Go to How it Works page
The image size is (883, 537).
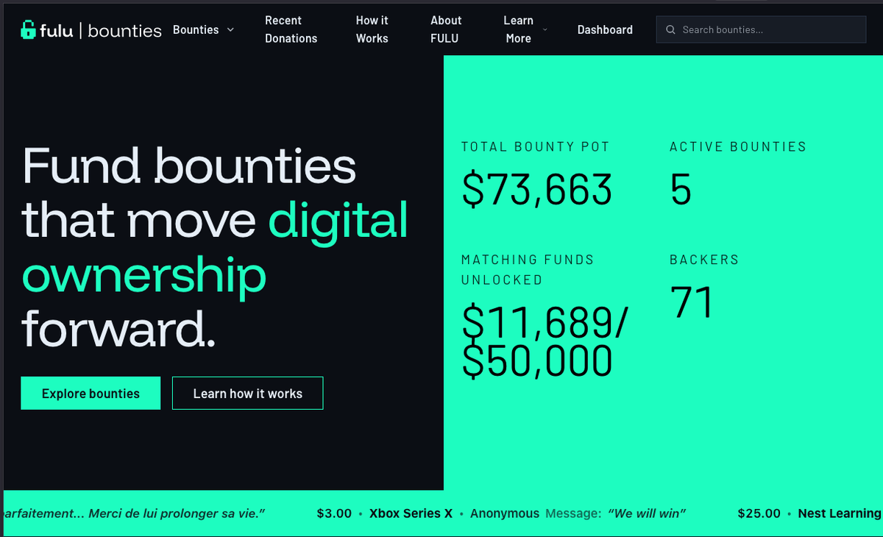click(372, 29)
